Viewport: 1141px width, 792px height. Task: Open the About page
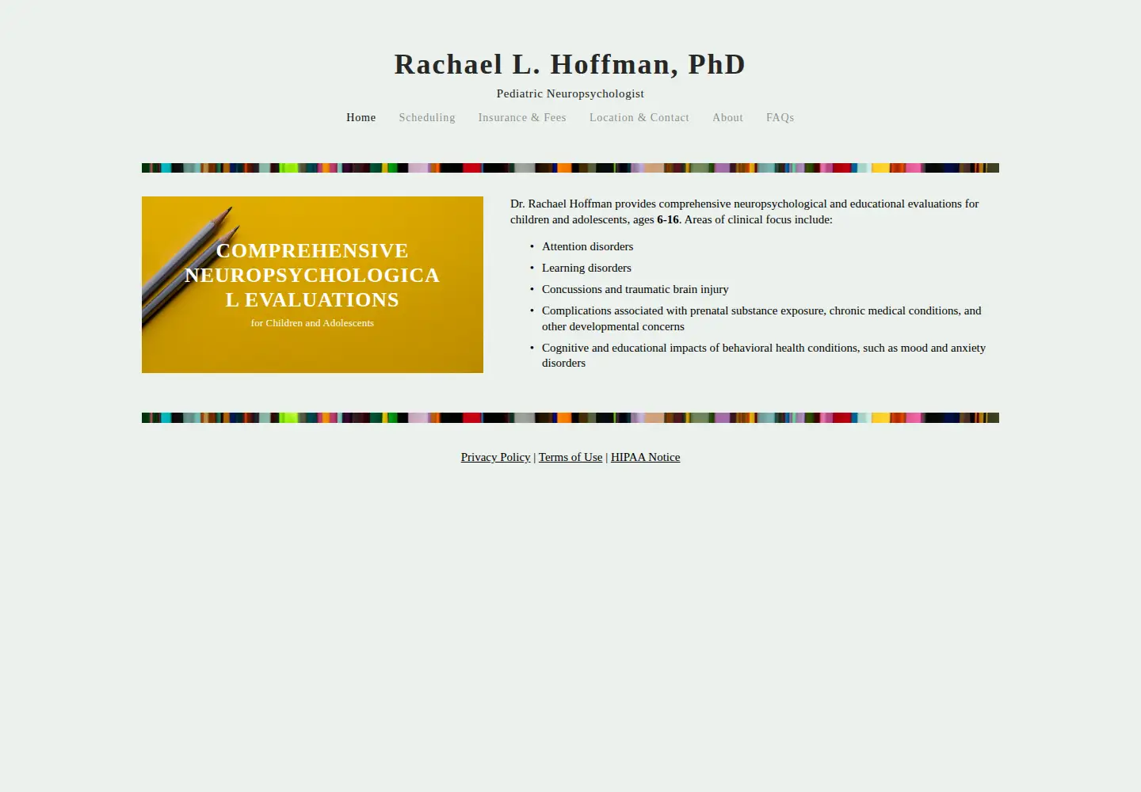(x=727, y=117)
